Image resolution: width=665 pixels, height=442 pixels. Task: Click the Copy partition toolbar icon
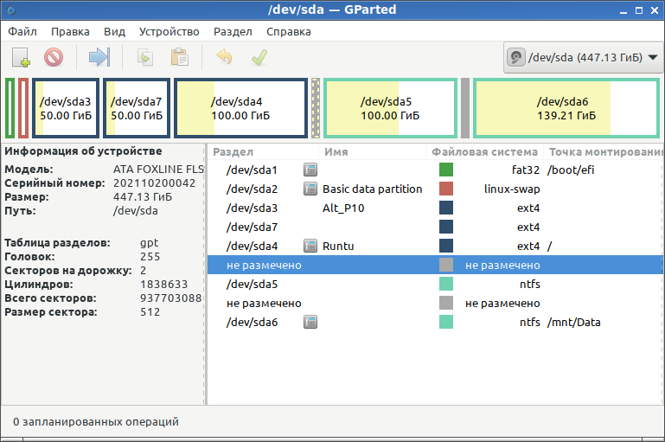145,57
